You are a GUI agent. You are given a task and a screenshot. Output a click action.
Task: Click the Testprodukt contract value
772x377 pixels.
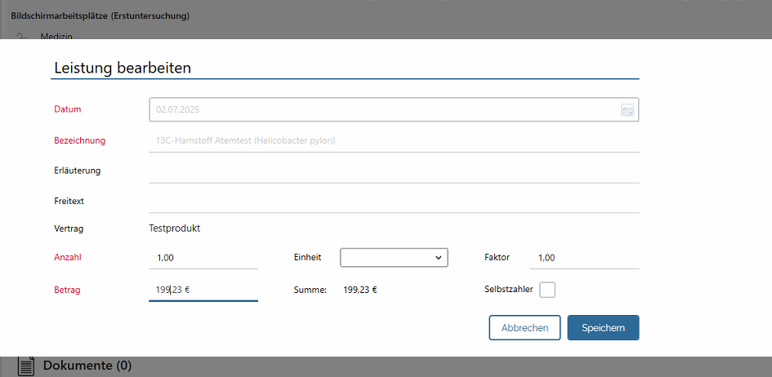[174, 228]
